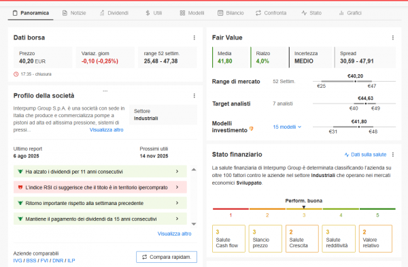This screenshot has height=267, width=408.
Task: Open the Panoramica tab
Action: point(31,13)
